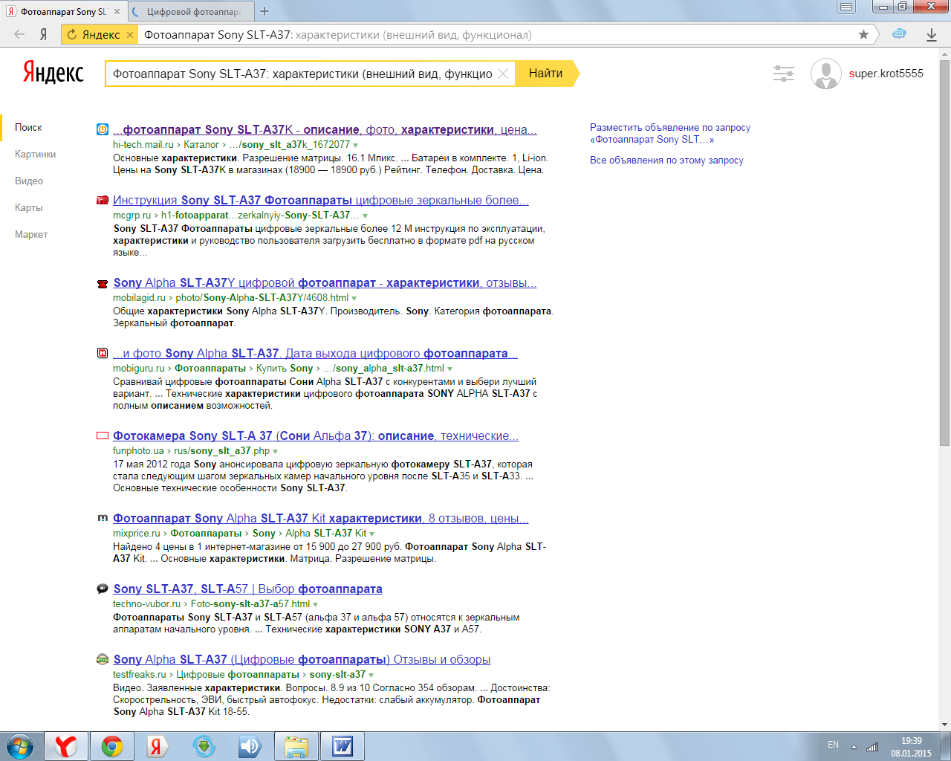Click the sync icon in browser toolbar
951x761 pixels.
click(899, 34)
